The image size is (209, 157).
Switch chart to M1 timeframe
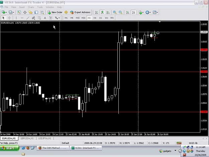point(66,18)
